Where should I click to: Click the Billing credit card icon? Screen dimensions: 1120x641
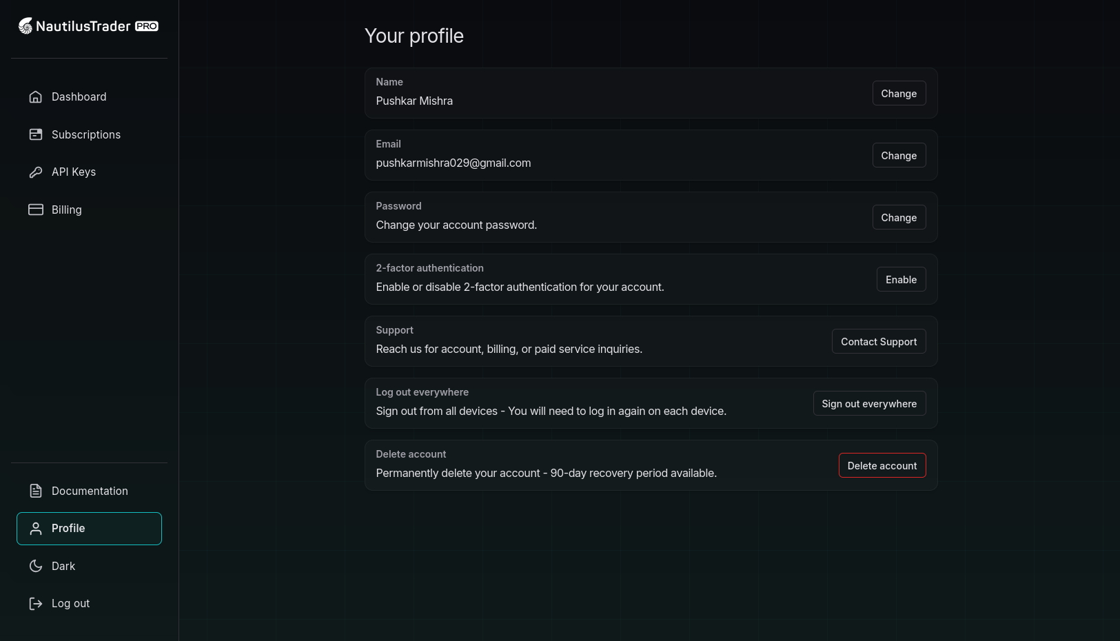click(x=36, y=210)
